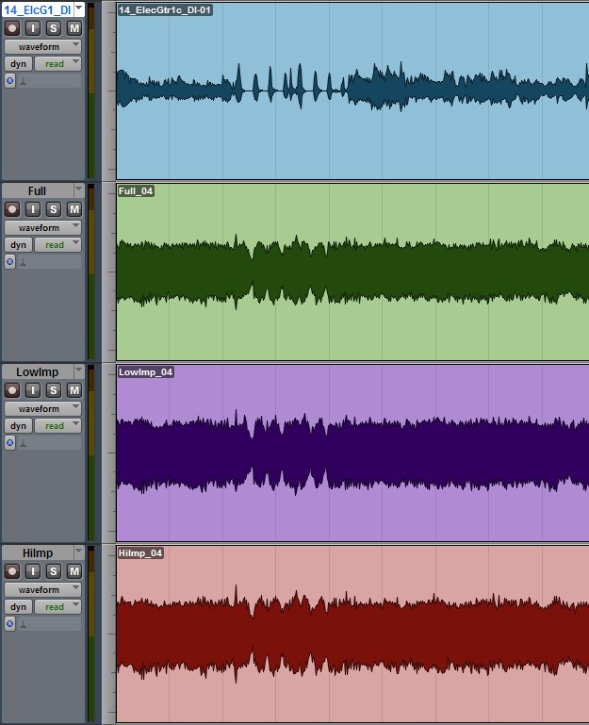Open the waveform view dropdown on 14_ElcG1_DI

pyautogui.click(x=42, y=46)
